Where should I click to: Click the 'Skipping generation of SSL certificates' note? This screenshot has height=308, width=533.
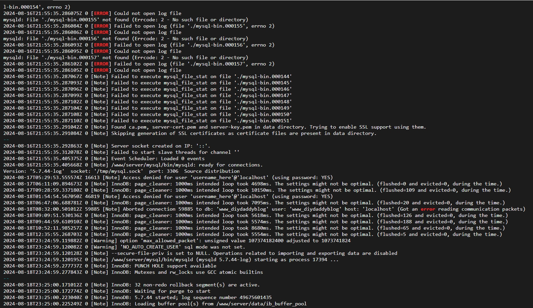(190, 133)
